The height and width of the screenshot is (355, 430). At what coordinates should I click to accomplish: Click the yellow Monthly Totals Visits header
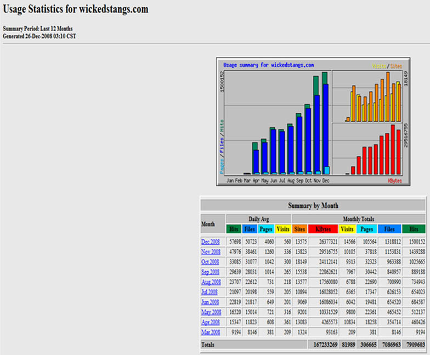click(347, 229)
